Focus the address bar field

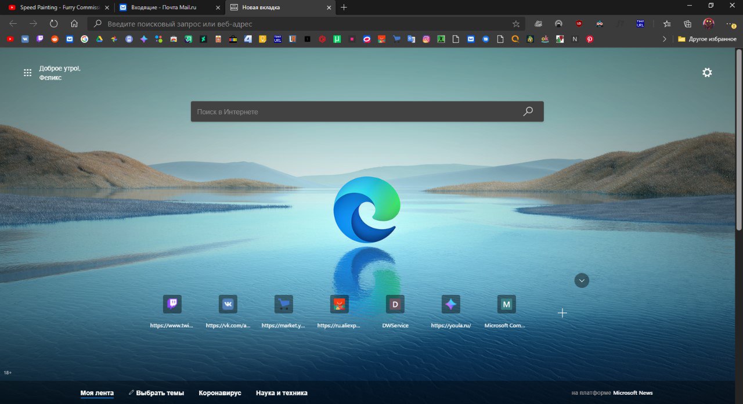click(x=306, y=24)
